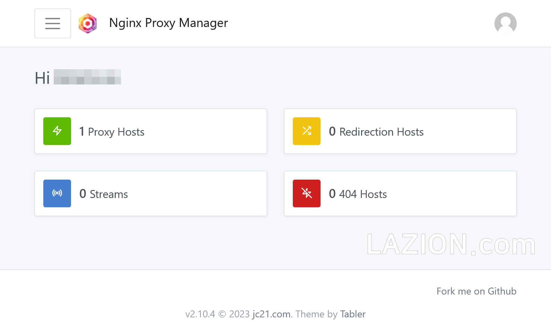Open the hamburger navigation menu
This screenshot has height=335, width=551.
53,23
